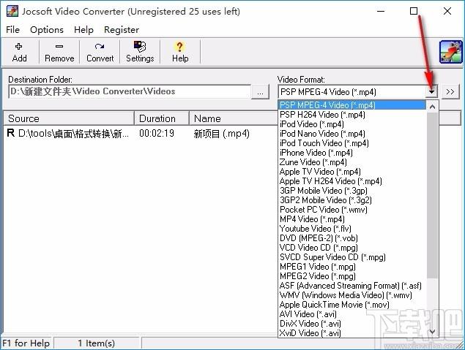Open the Register menu
465x350 pixels.
coord(122,30)
